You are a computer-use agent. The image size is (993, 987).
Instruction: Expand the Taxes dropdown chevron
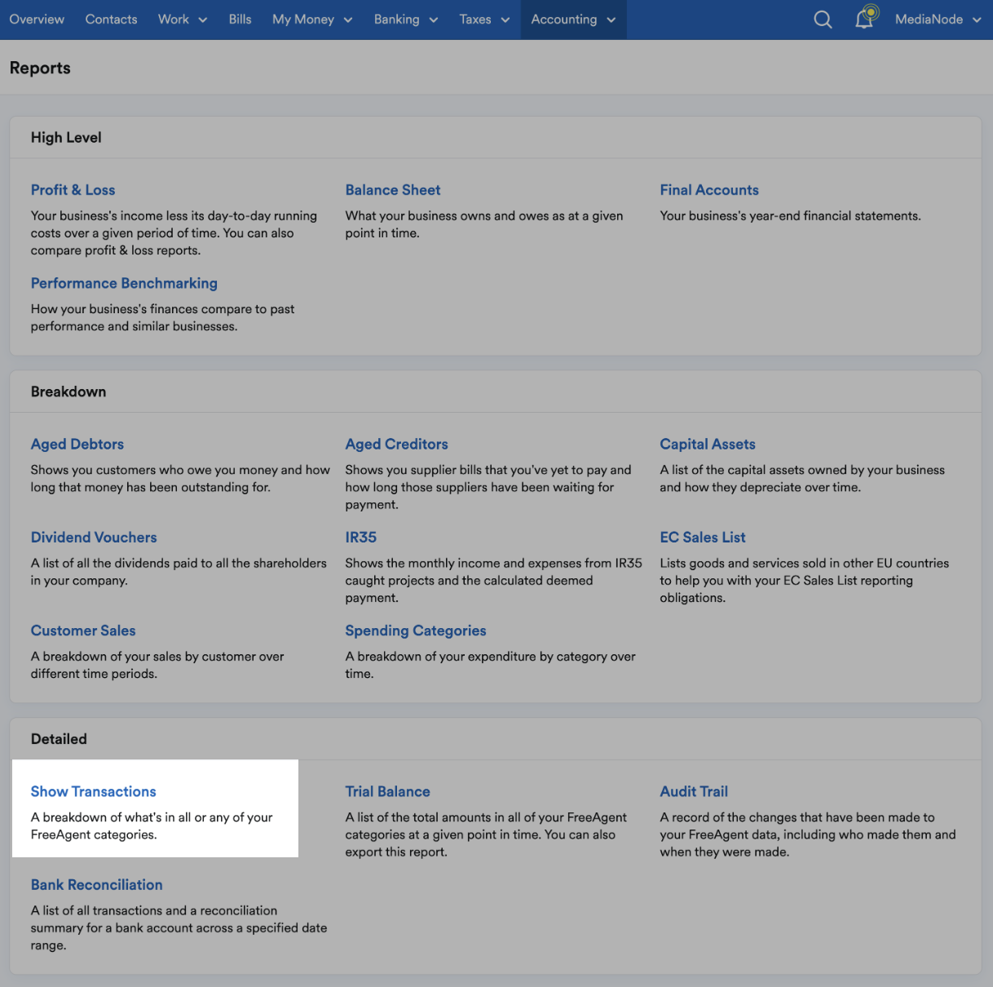[505, 20]
